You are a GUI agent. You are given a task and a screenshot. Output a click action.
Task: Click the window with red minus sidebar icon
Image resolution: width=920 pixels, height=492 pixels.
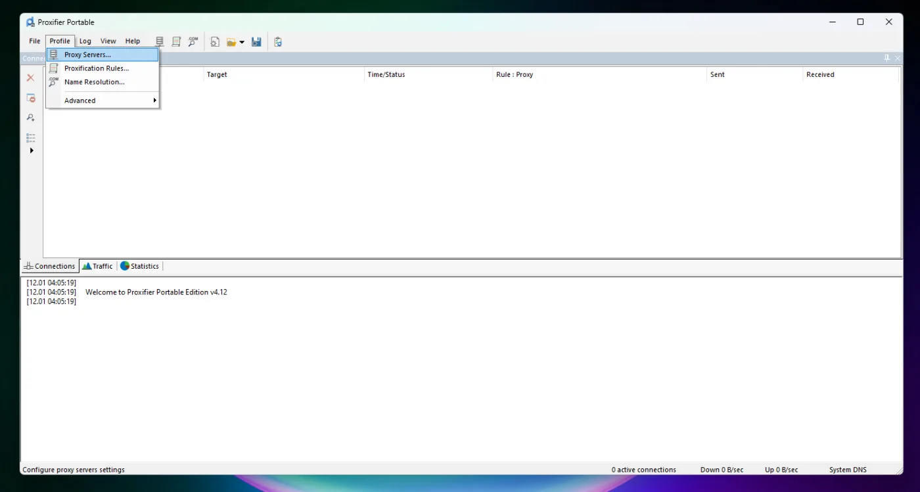30,98
